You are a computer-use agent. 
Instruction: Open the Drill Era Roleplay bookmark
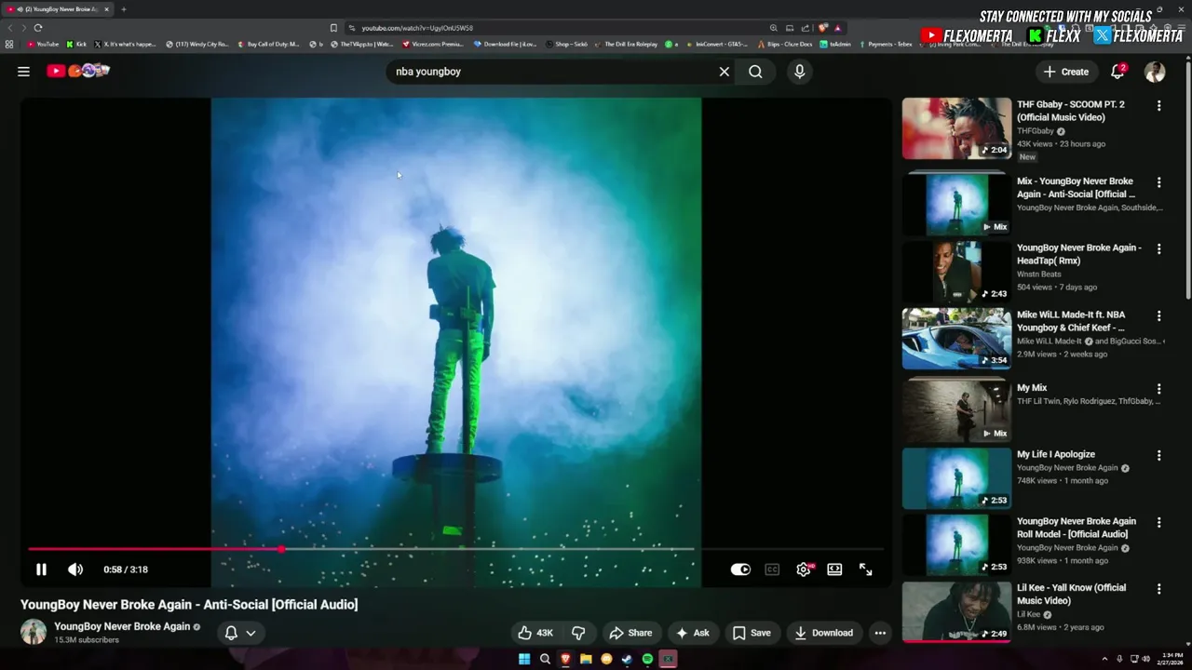click(626, 44)
